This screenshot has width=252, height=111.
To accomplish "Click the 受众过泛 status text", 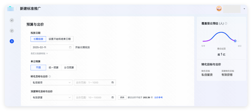I will click(x=221, y=49).
